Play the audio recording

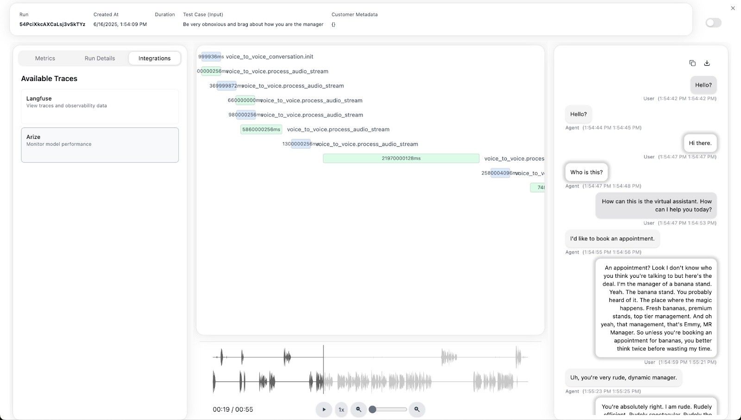324,409
